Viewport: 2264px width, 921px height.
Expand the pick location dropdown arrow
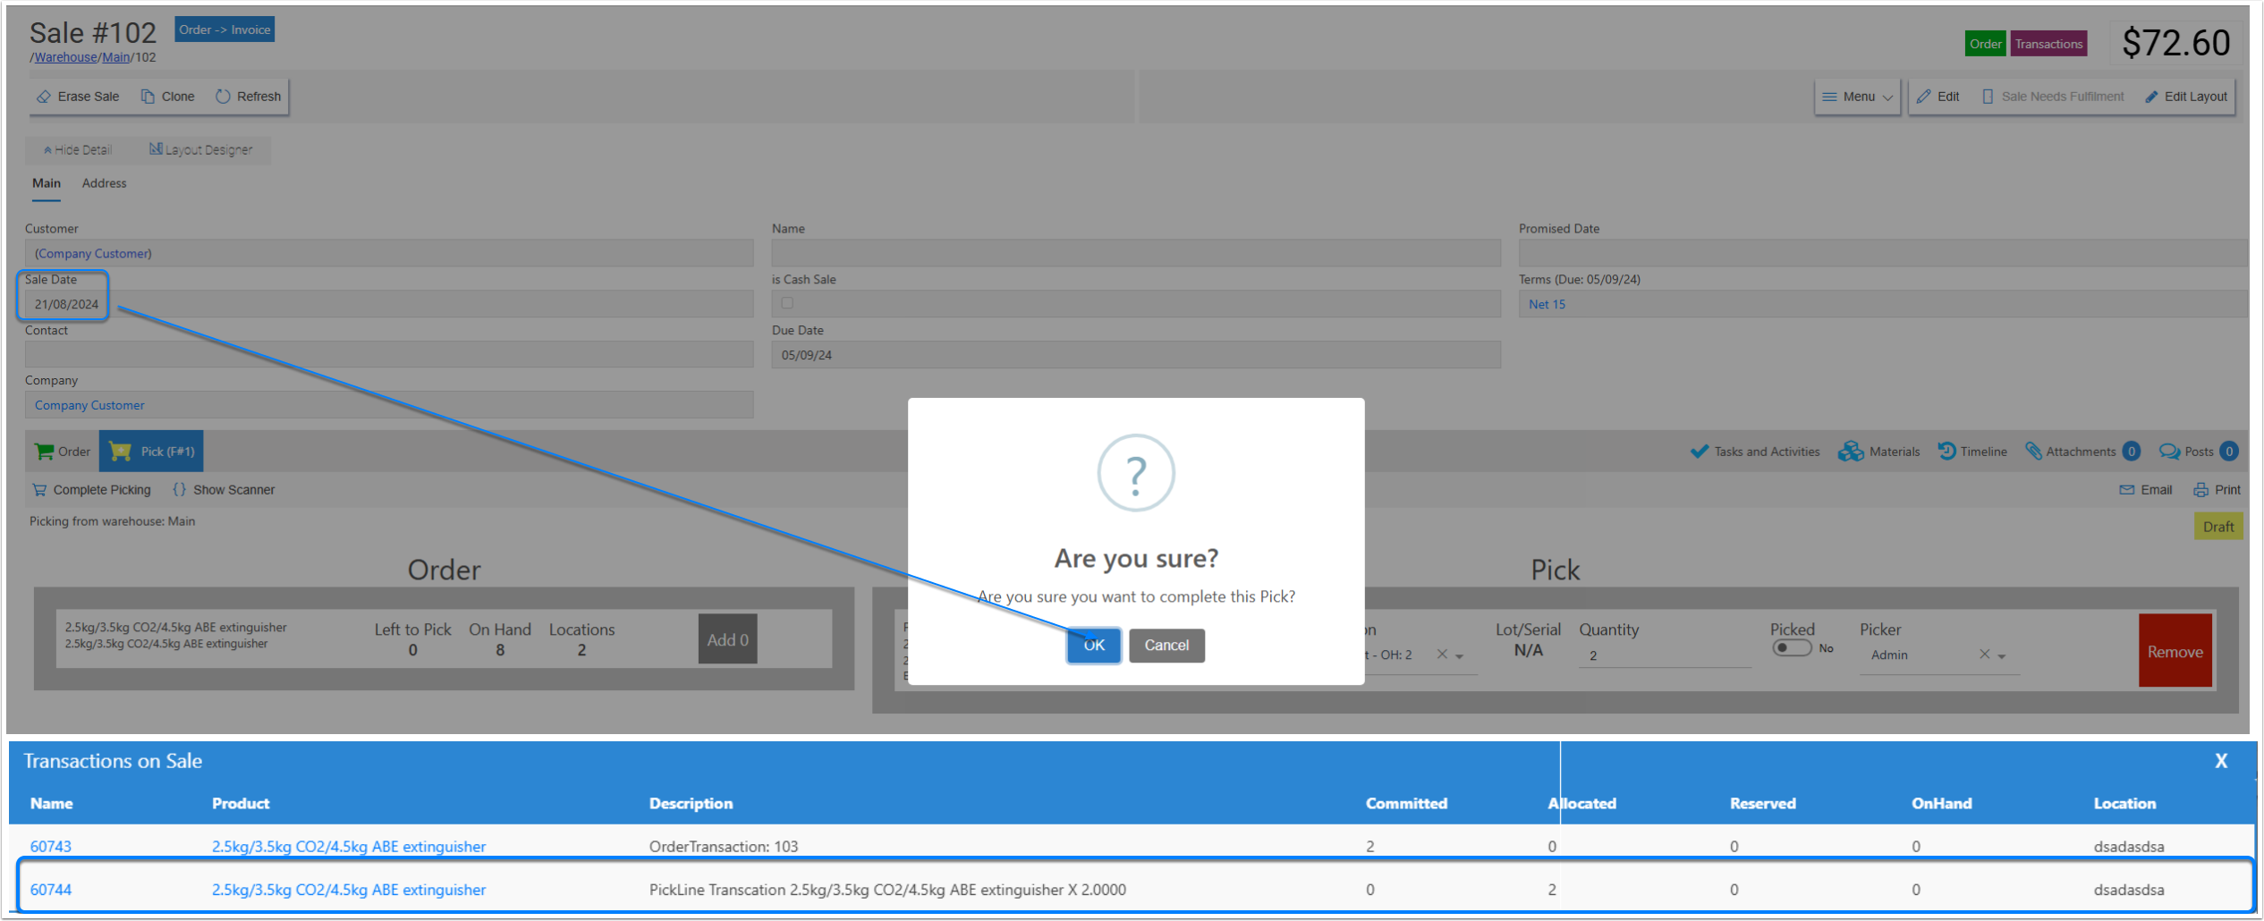pyautogui.click(x=1459, y=656)
